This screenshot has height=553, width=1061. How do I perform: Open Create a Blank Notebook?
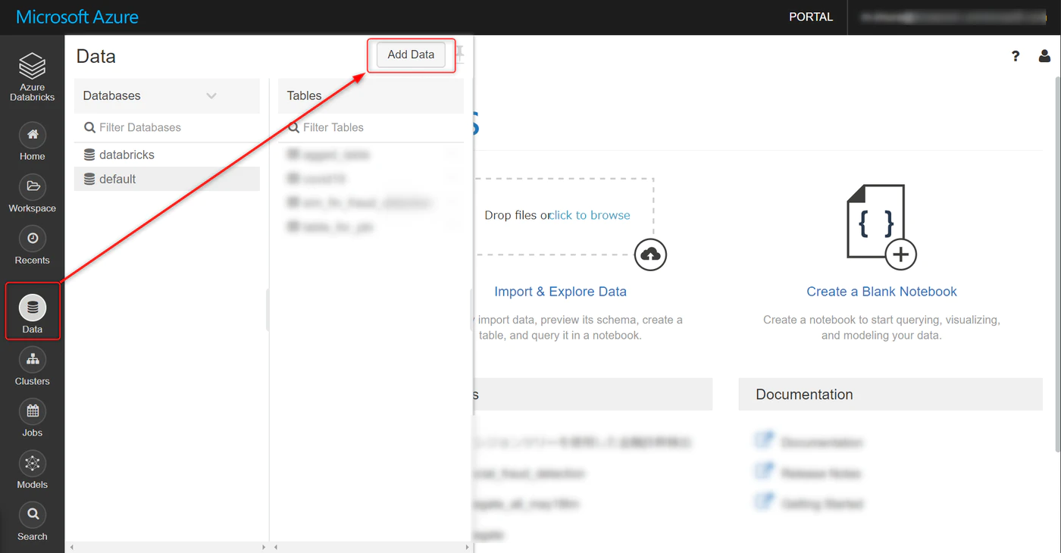click(x=881, y=292)
